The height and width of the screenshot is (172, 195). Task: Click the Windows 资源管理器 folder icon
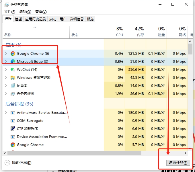click(x=13, y=78)
